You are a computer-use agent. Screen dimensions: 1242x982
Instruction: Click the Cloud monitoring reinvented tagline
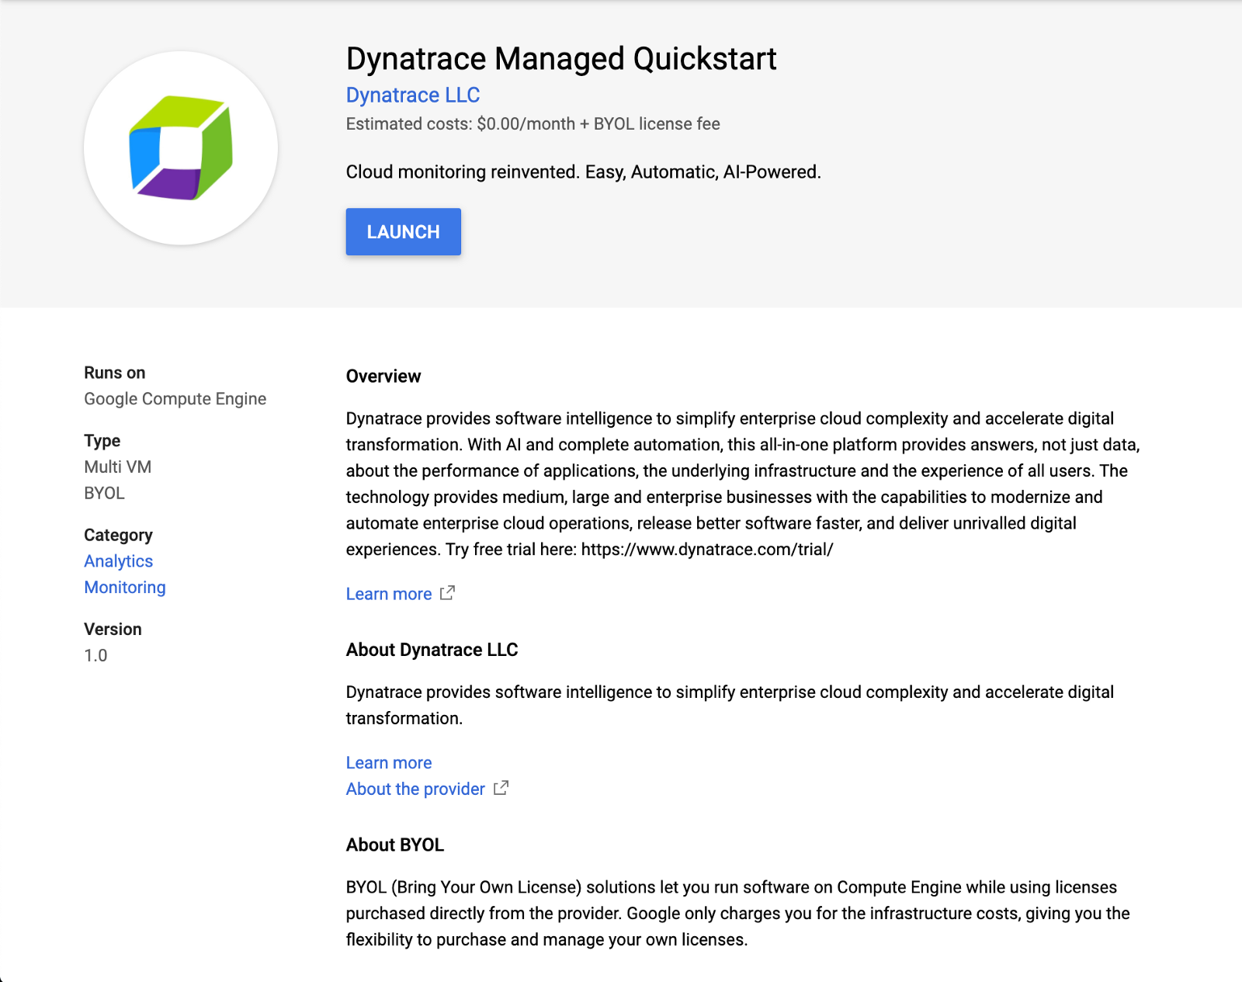tap(584, 172)
